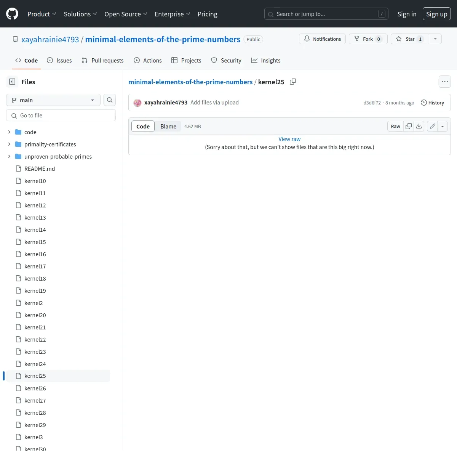Click the repository icon beside owner name
The image size is (457, 451).
(15, 39)
